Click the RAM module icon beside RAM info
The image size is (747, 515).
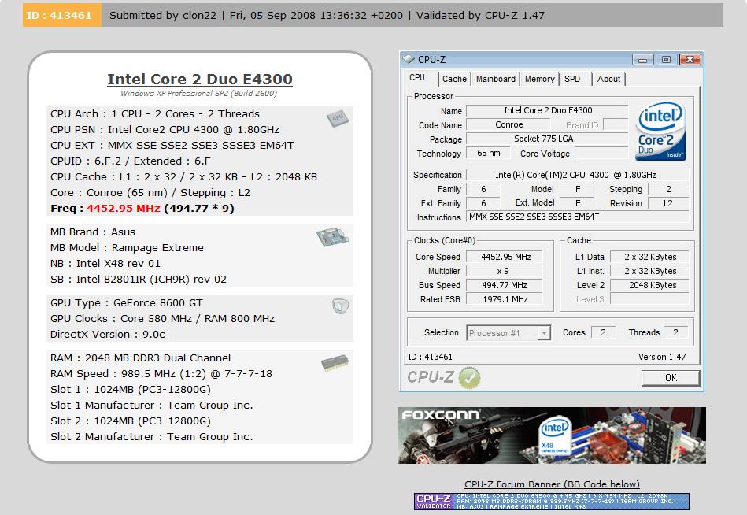point(335,362)
